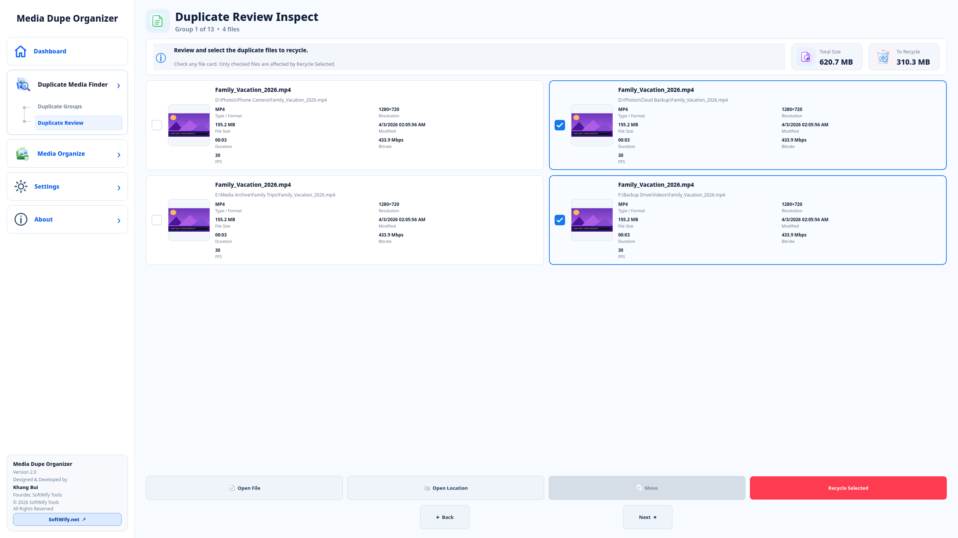Click the Move button file icon

(x=639, y=488)
